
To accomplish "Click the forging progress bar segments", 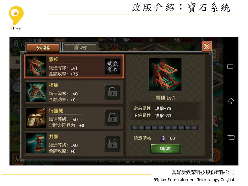I will pyautogui.click(x=165, y=128).
